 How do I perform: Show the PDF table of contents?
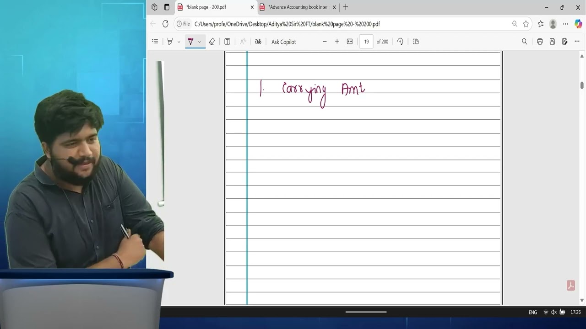(x=155, y=42)
